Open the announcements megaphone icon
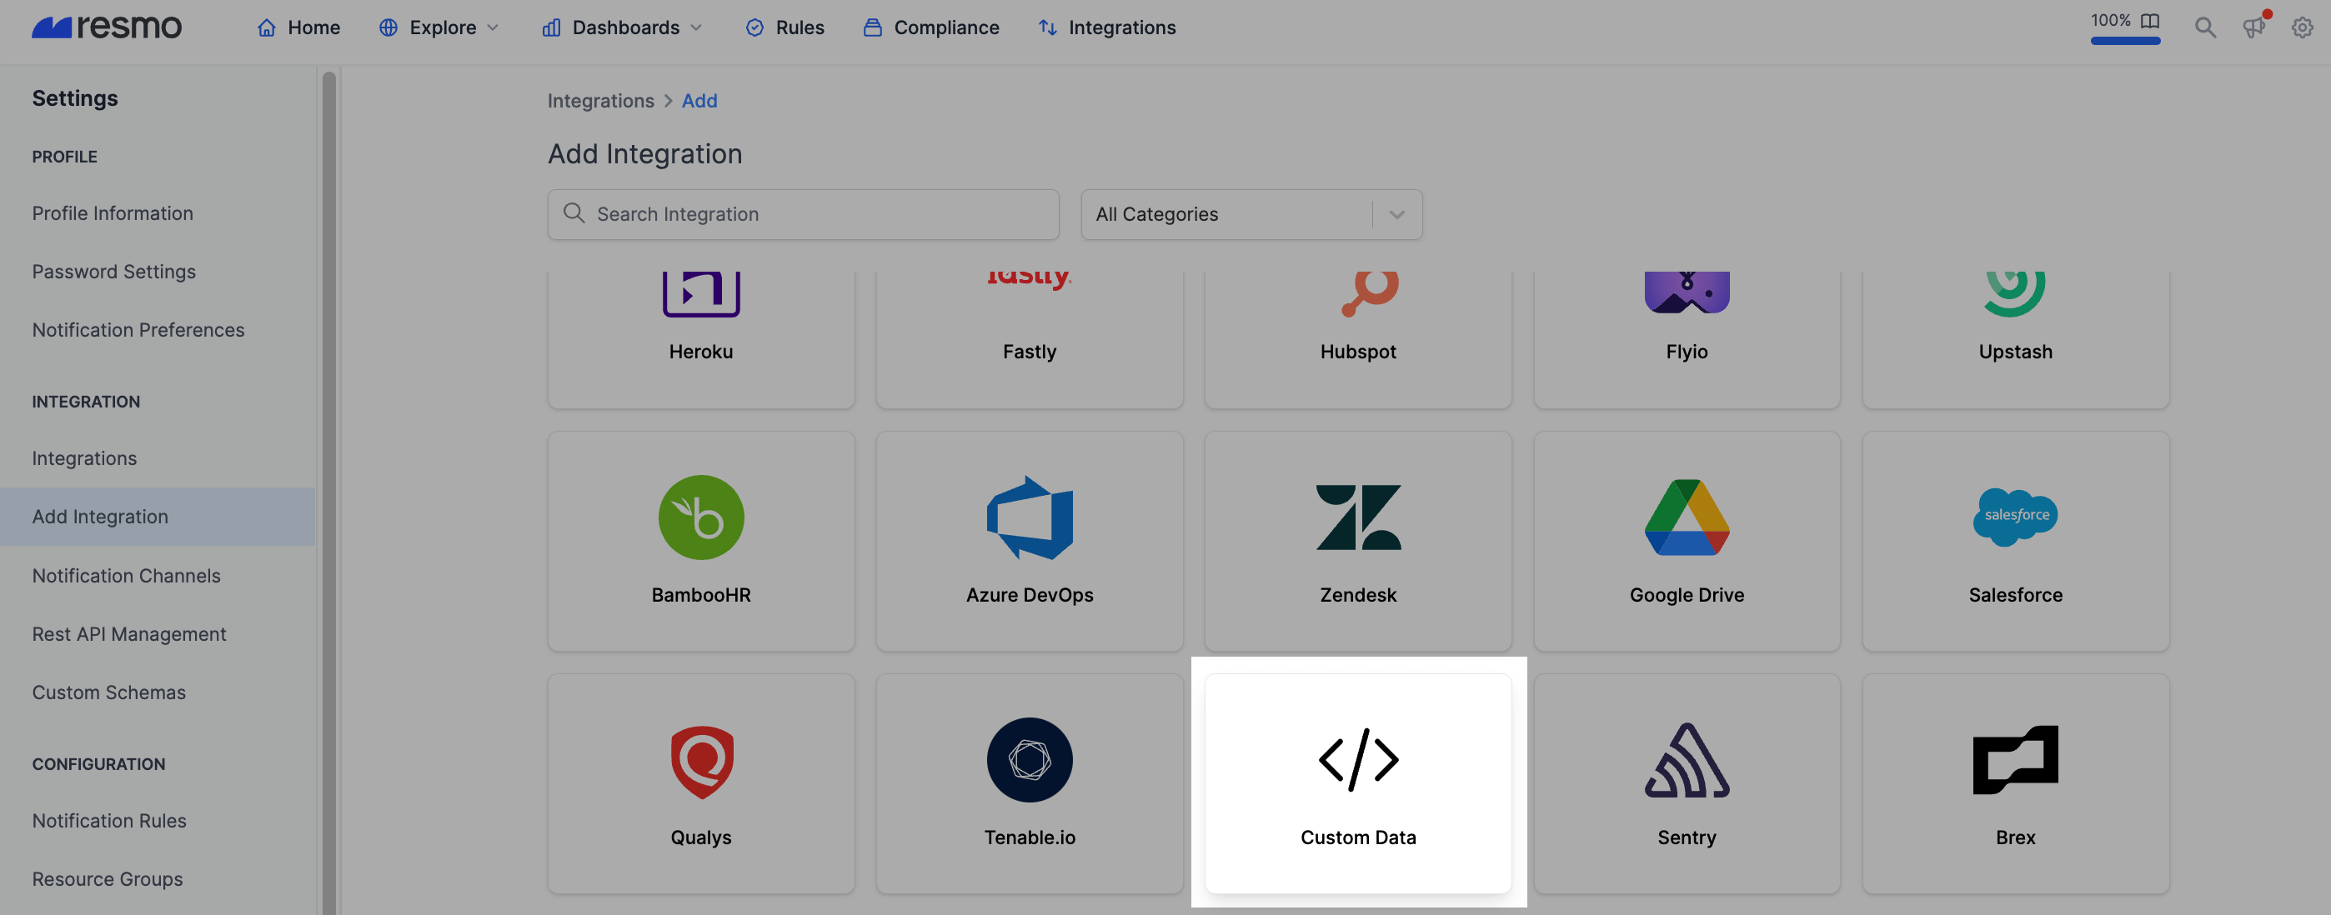Screen dimensions: 2331x915 point(2254,27)
